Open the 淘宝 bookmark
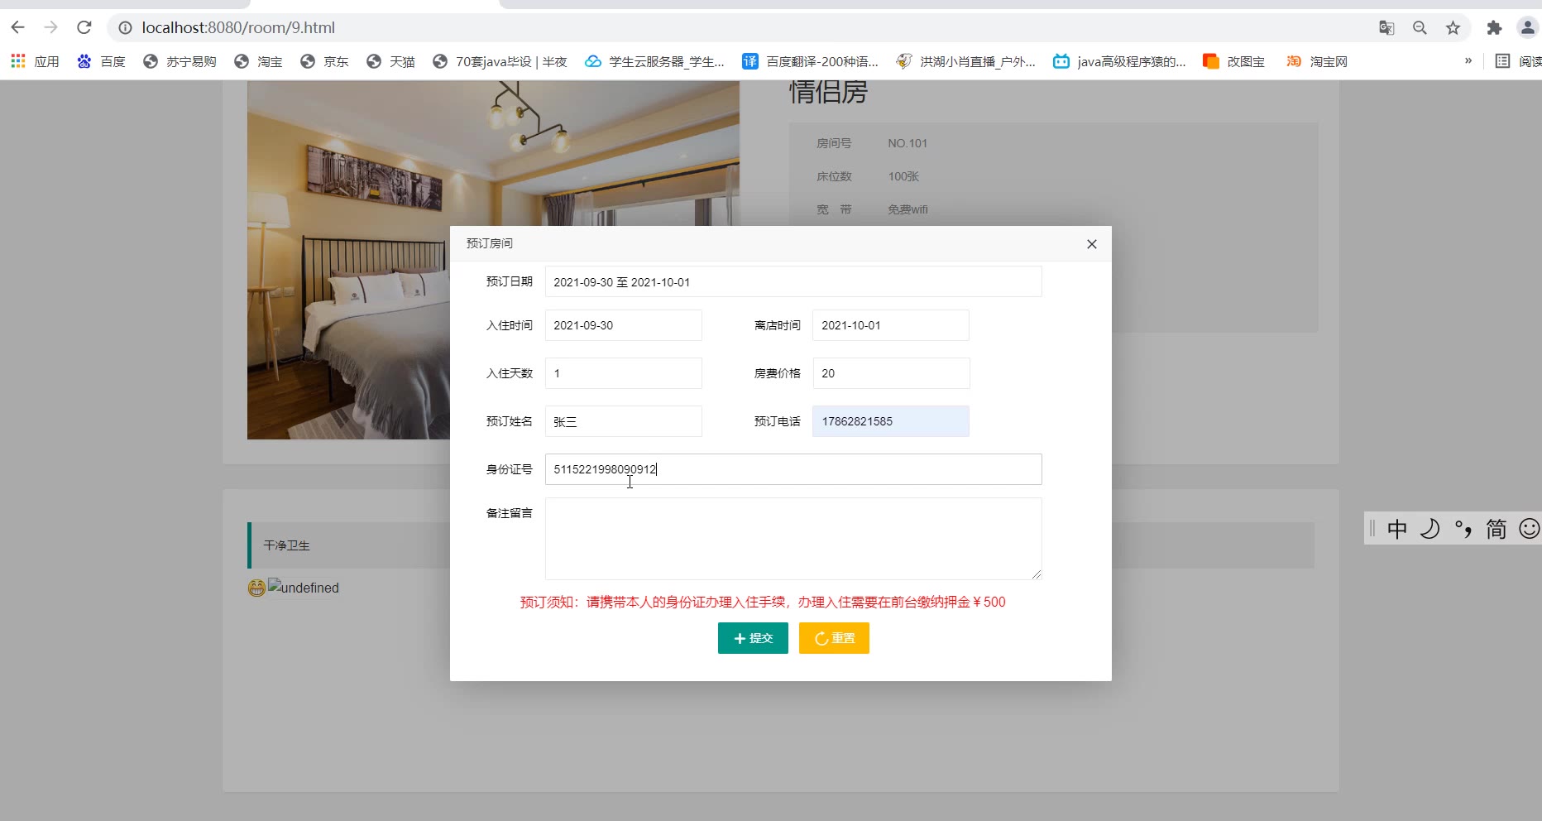 [x=258, y=61]
